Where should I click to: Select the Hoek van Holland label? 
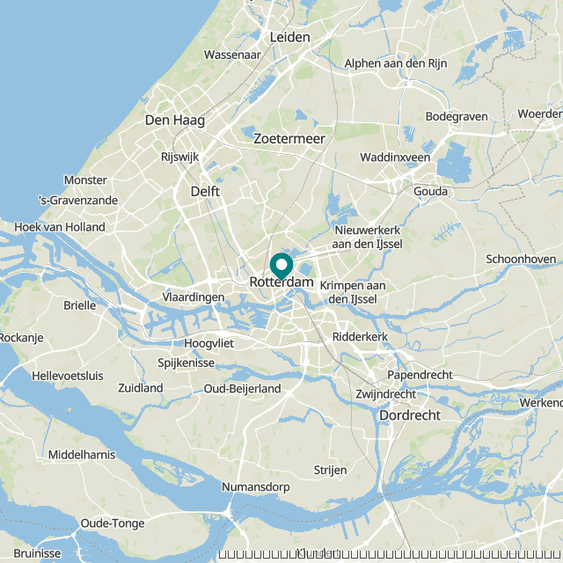tap(60, 227)
